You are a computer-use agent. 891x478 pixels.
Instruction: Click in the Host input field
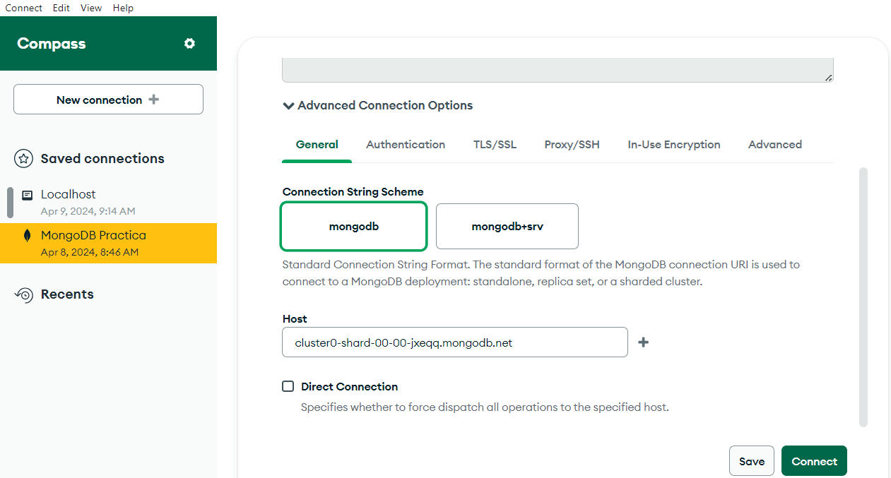pos(455,342)
